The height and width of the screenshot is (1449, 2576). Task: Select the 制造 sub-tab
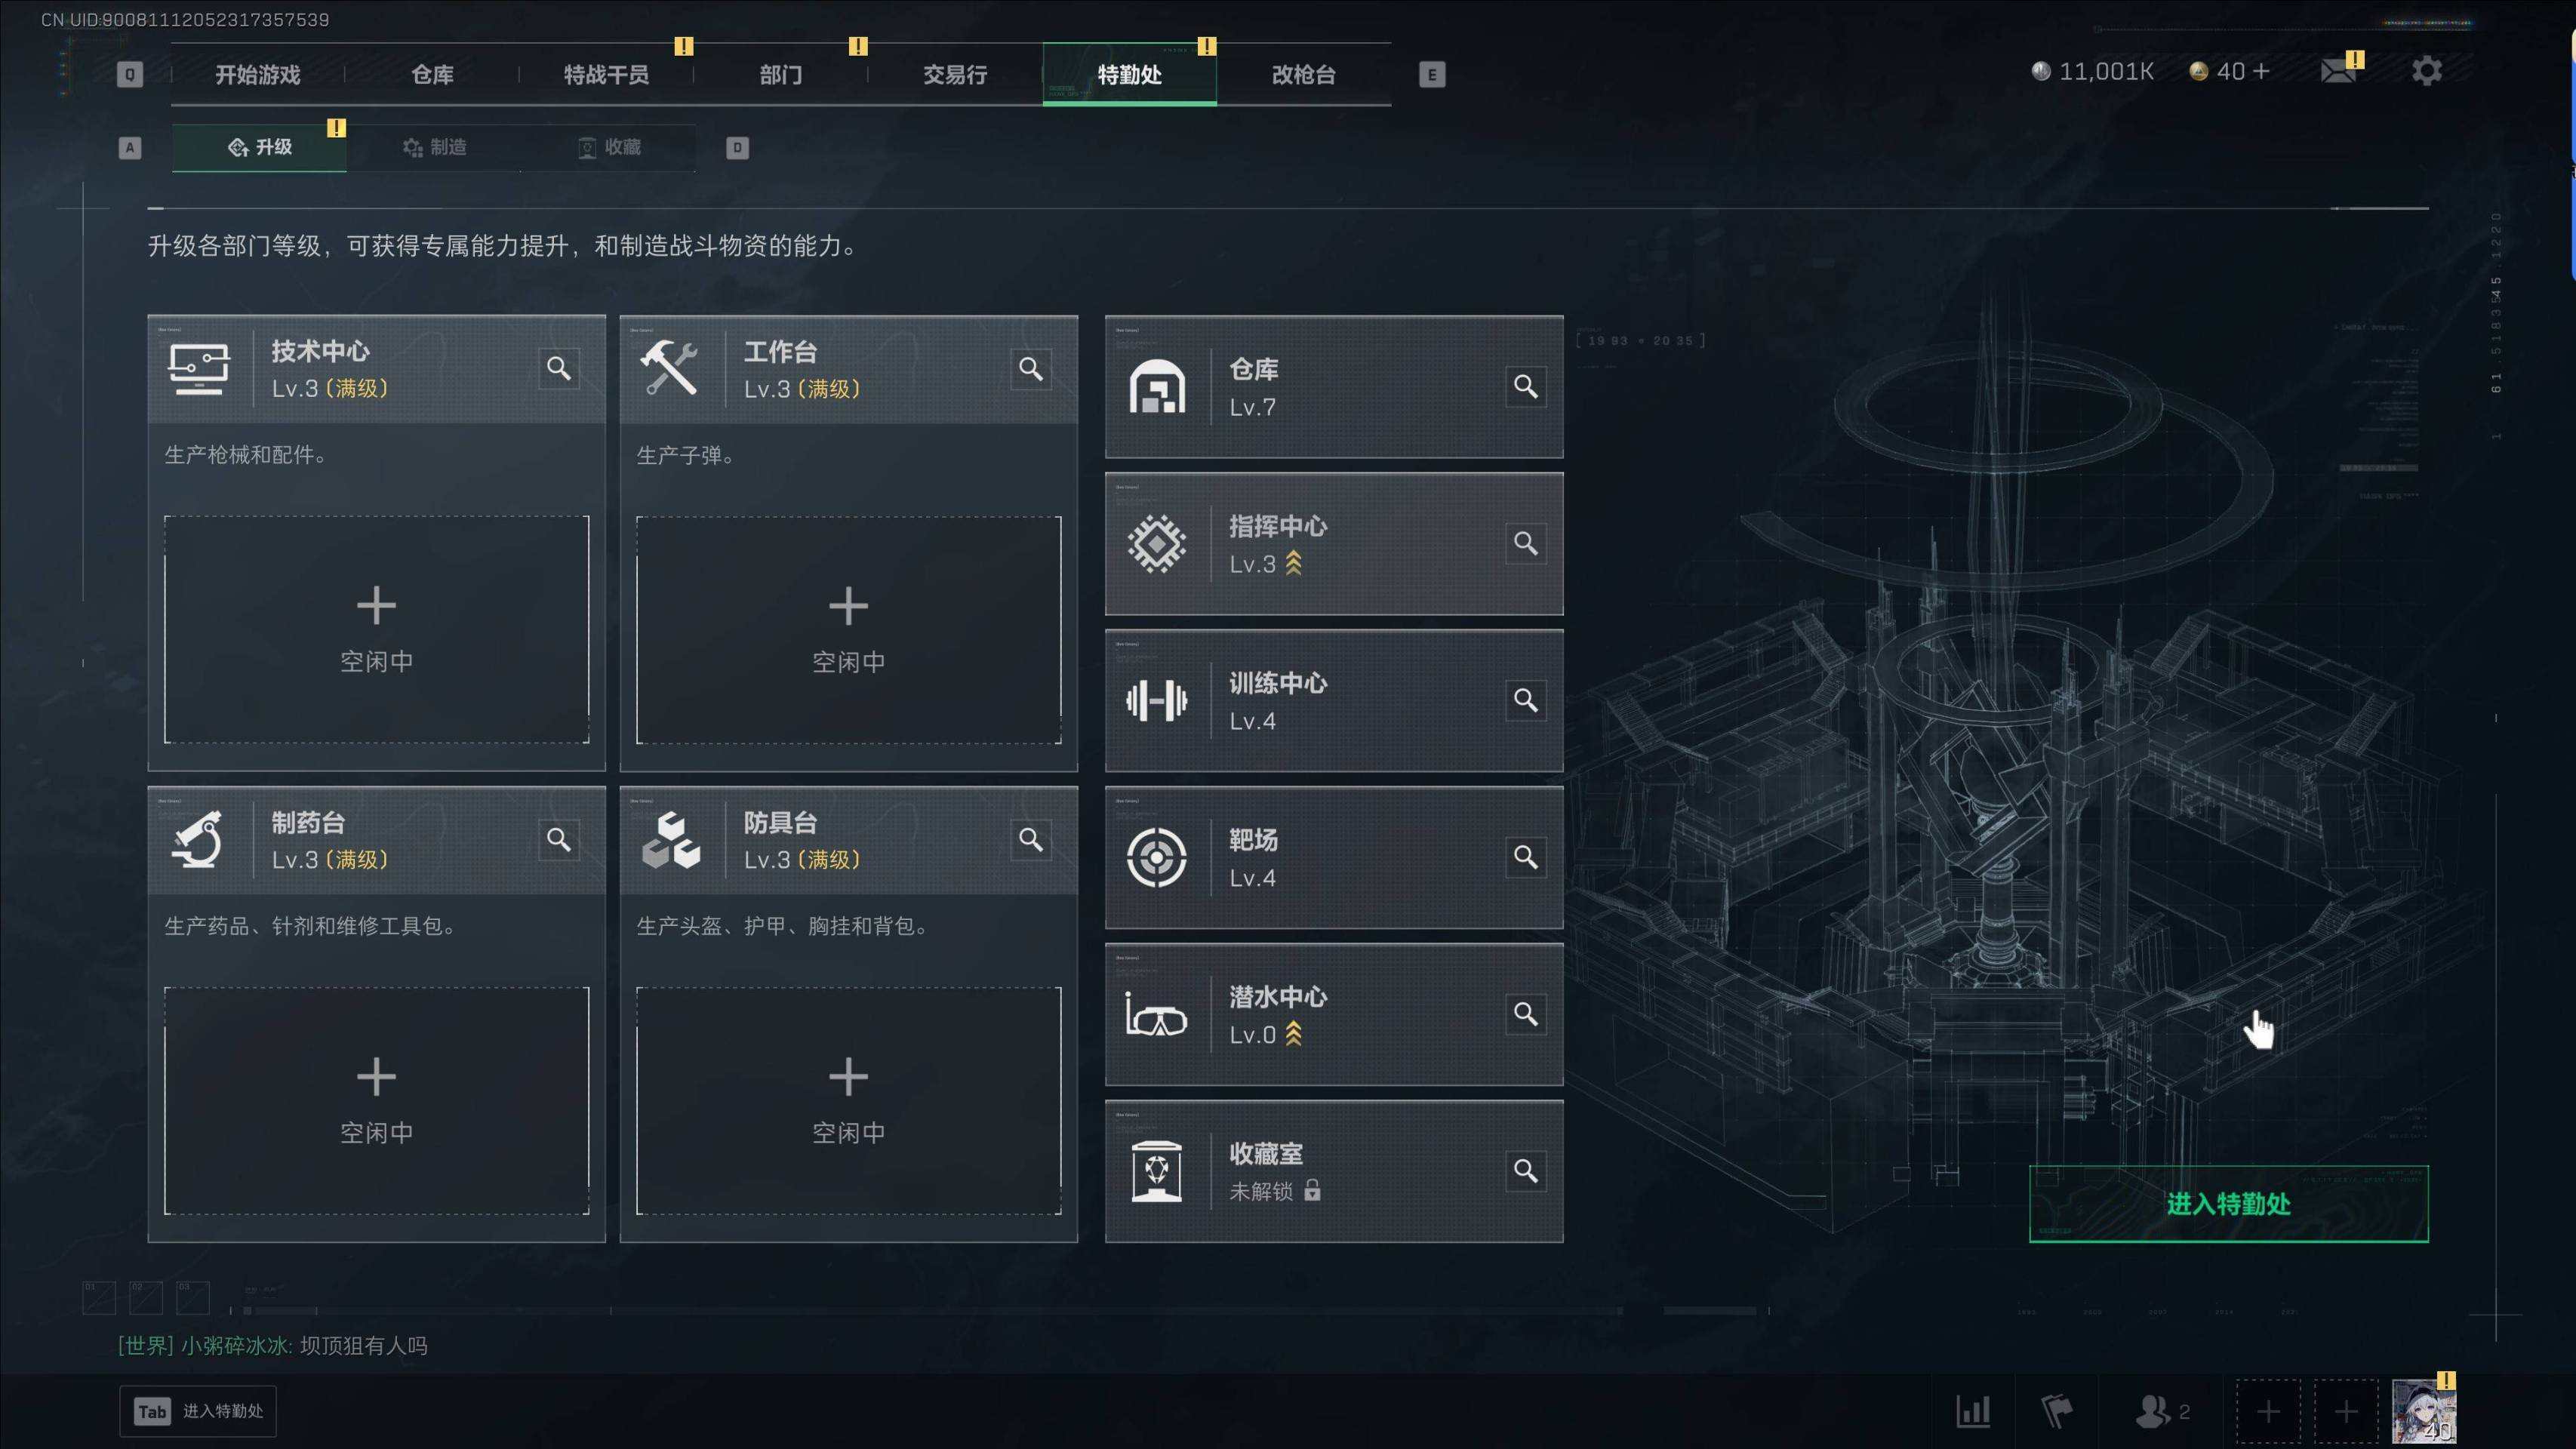click(x=434, y=147)
